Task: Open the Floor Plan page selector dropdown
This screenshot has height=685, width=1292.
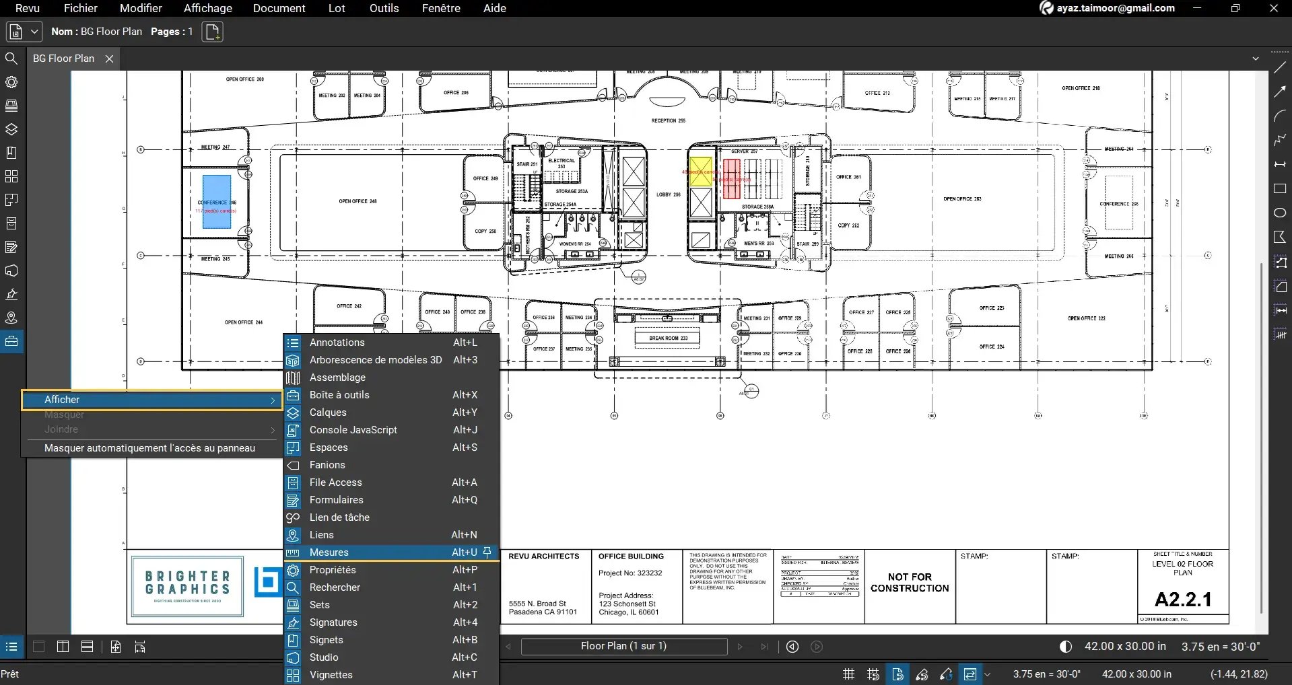Action: [x=623, y=646]
